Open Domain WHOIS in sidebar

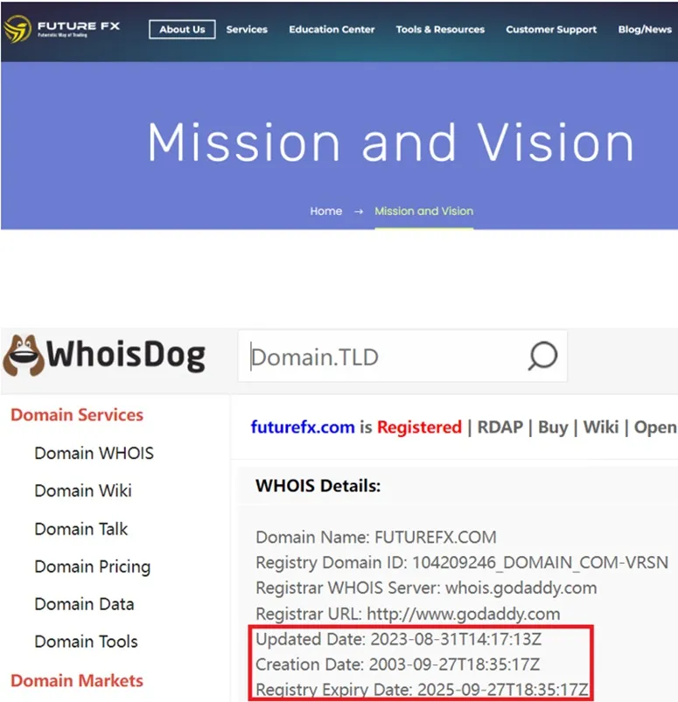94,453
